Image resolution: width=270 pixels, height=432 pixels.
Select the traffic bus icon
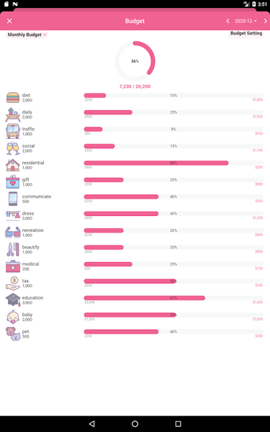click(13, 131)
